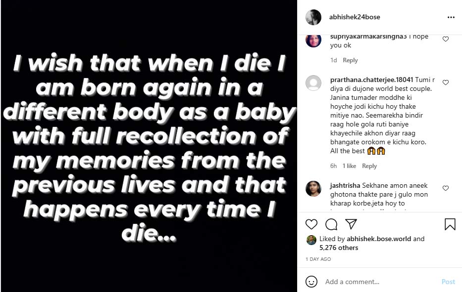The height and width of the screenshot is (292, 462).
Task: Open abhishek24bose username link in header
Action: coord(355,17)
